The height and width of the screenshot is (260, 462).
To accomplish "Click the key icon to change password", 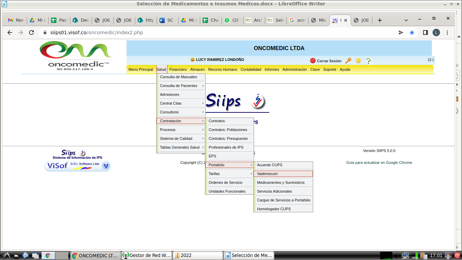I will coord(348,61).
